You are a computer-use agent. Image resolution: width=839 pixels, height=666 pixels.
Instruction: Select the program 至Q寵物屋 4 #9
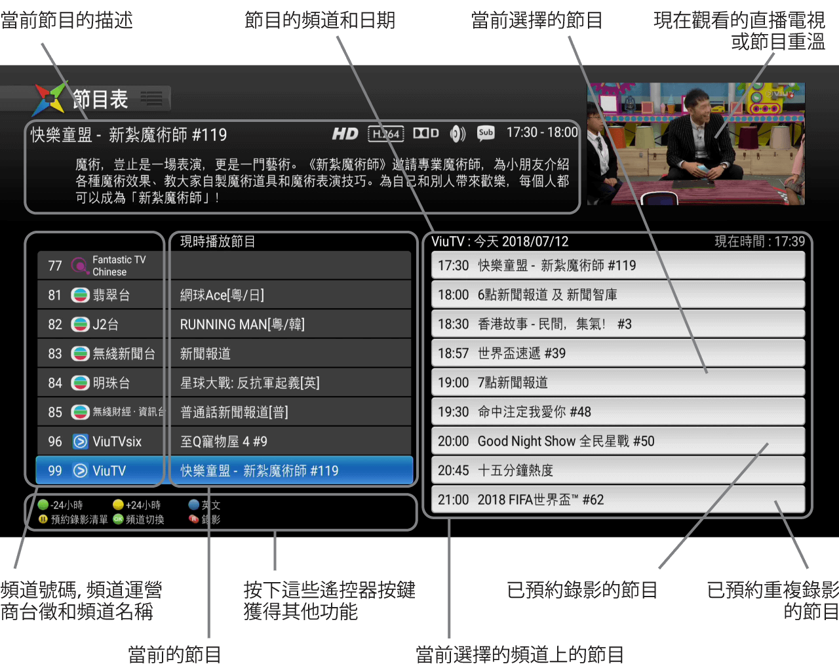(224, 442)
